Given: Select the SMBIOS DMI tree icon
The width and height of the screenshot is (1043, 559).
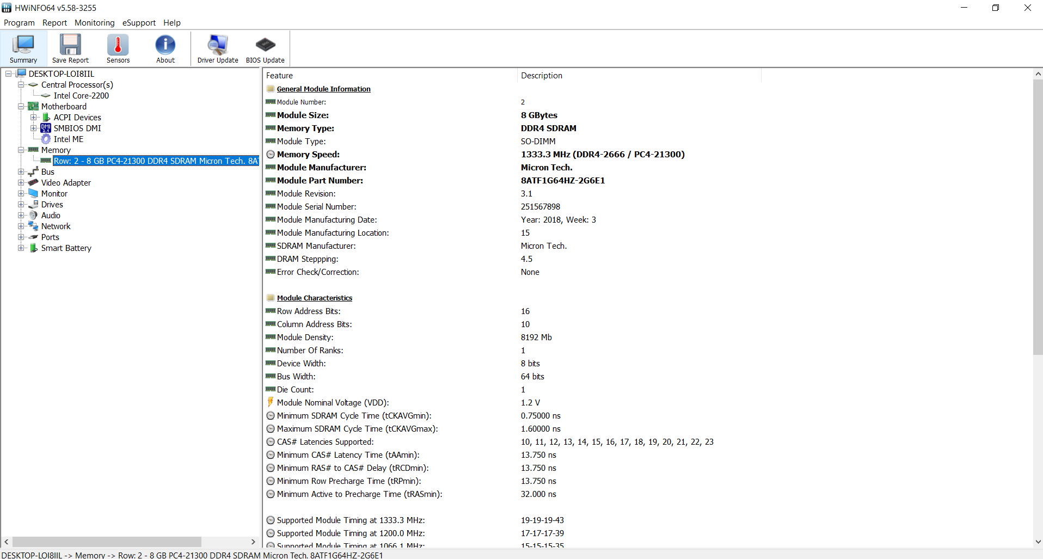Looking at the screenshot, I should pyautogui.click(x=46, y=128).
